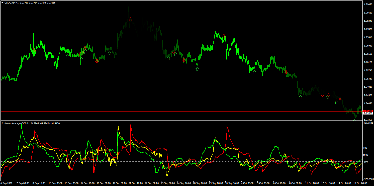Click the 1.24080 price axis label
Viewport: 374px width, 186px height.
coord(368,103)
